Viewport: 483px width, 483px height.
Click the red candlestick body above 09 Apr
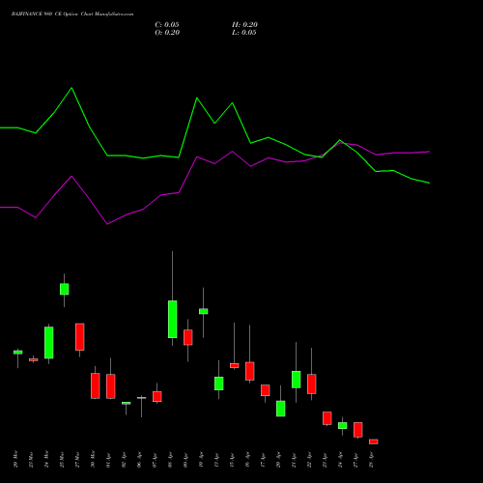click(188, 337)
